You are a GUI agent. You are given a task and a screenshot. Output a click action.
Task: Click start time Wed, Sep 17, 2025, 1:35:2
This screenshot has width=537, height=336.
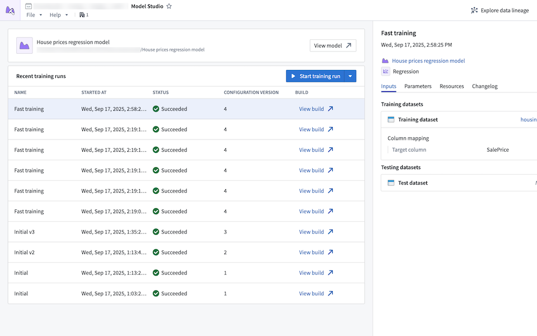[114, 232]
